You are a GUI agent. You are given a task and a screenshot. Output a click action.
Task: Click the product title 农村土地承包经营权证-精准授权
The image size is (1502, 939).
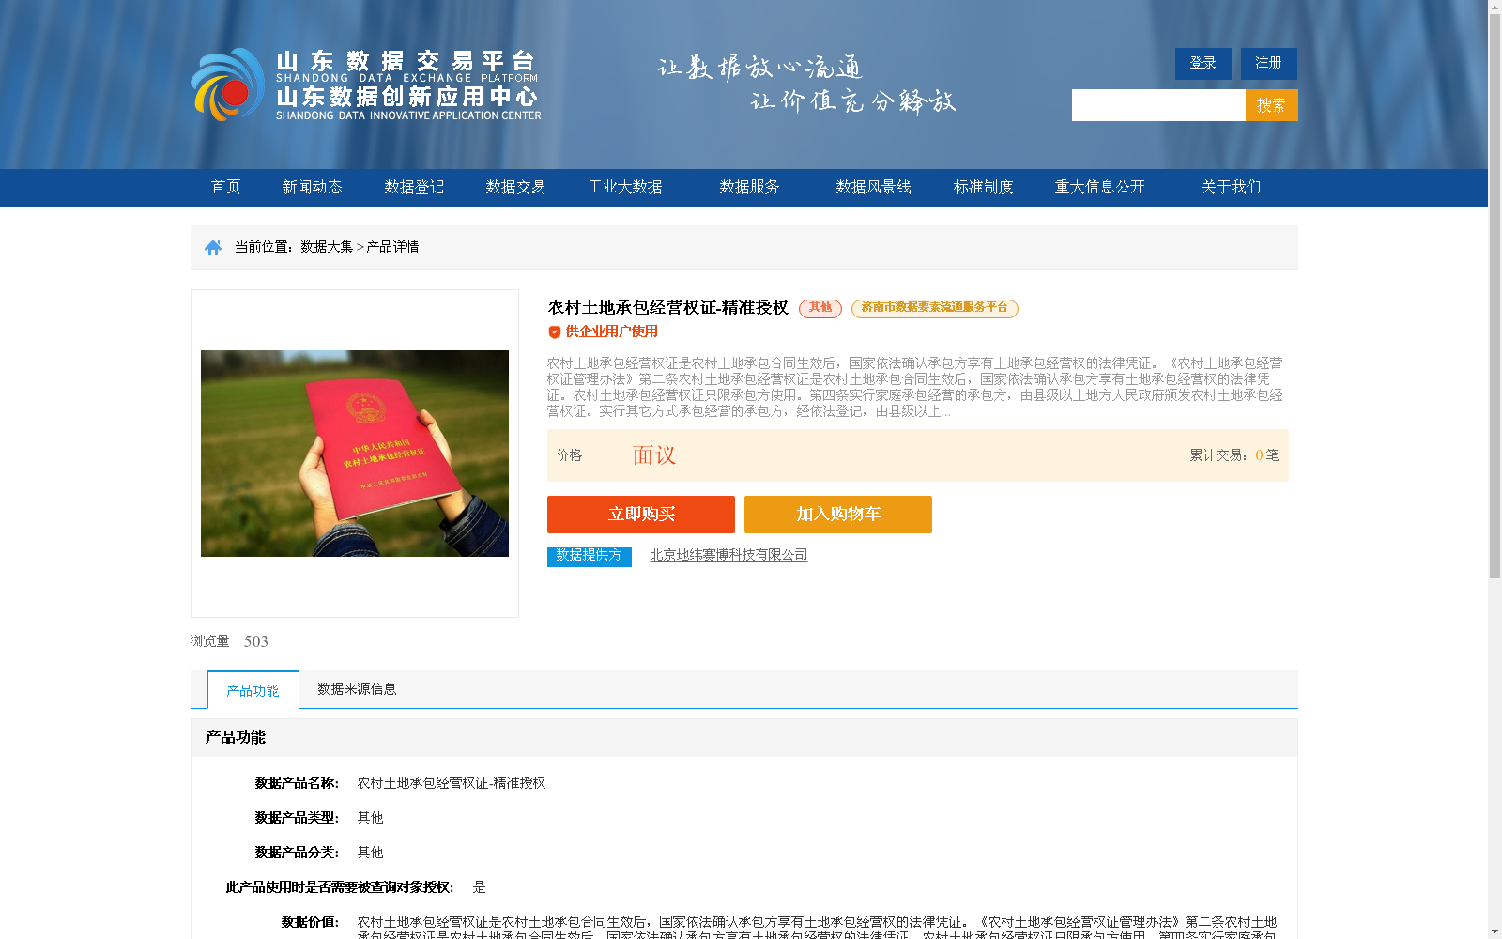(668, 308)
